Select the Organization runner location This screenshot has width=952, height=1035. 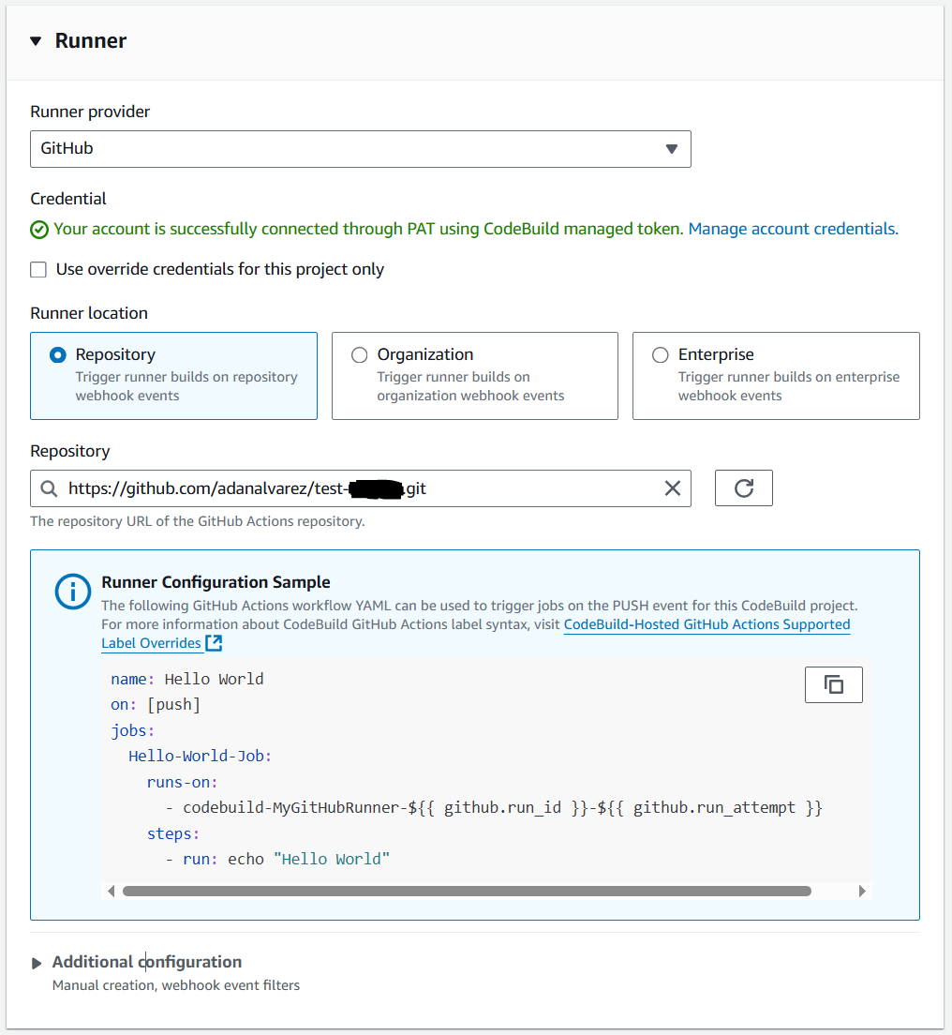point(475,376)
